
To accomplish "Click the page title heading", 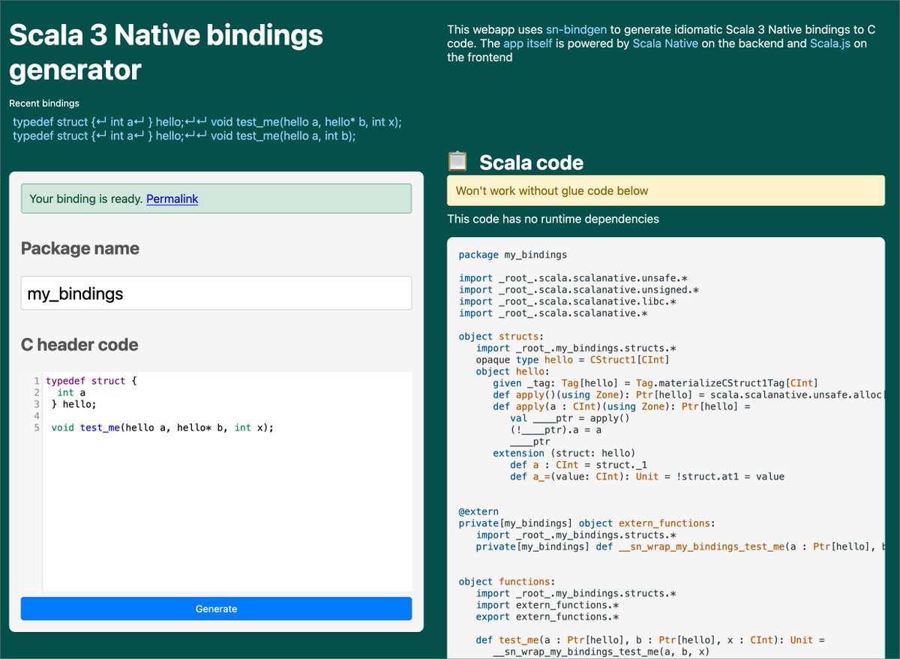I will 166,52.
